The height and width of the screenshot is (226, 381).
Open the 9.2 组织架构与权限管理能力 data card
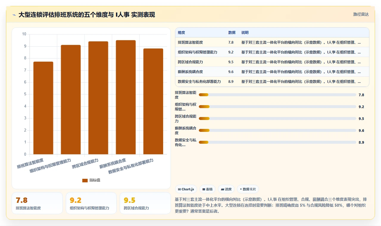(91, 203)
